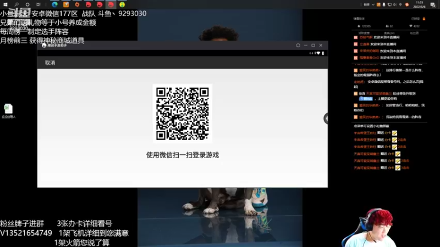Click the heart count 4202 in danmaku panel

(x=415, y=26)
